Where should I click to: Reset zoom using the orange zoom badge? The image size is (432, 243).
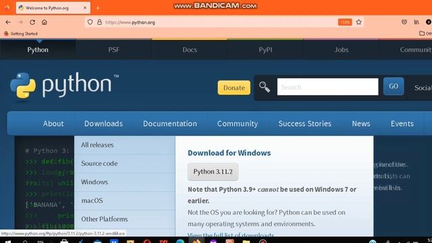click(345, 22)
